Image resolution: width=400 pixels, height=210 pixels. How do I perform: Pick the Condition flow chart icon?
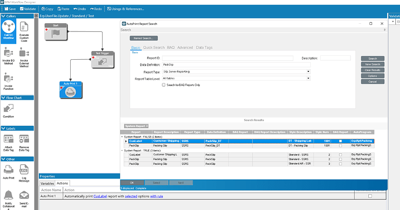point(9,111)
